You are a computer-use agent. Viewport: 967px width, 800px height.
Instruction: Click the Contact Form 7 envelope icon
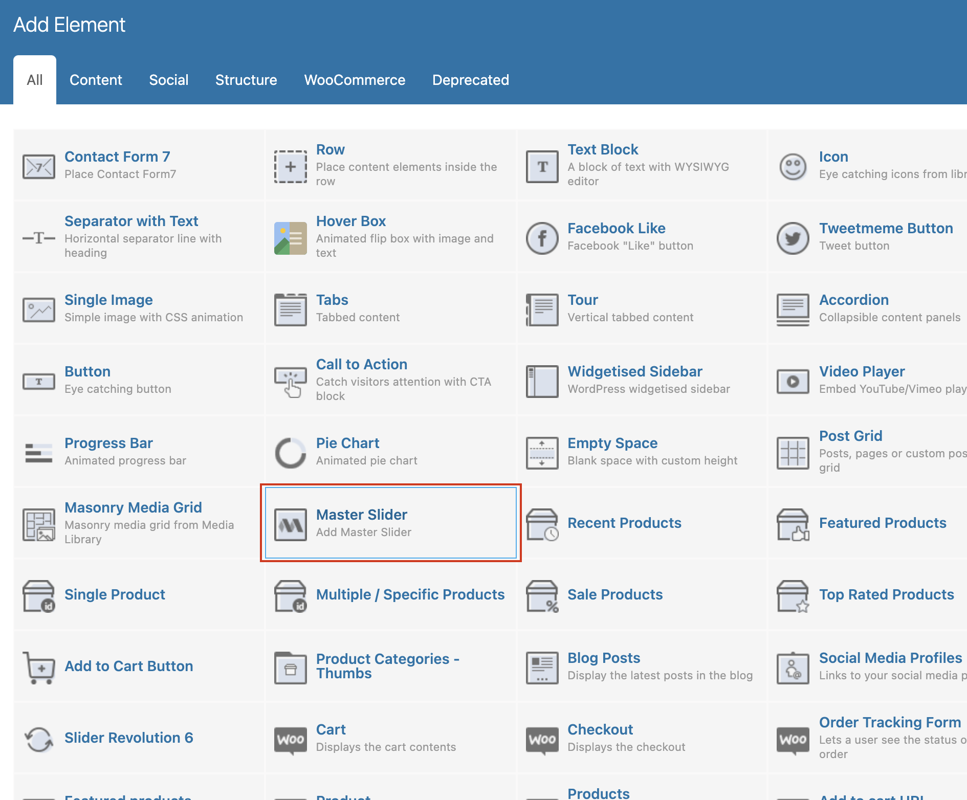pyautogui.click(x=39, y=166)
